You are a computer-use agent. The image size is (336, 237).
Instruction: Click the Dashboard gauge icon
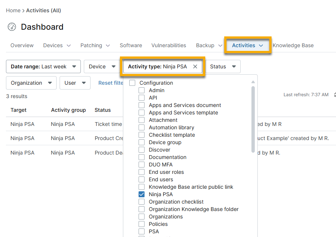[x=12, y=27]
